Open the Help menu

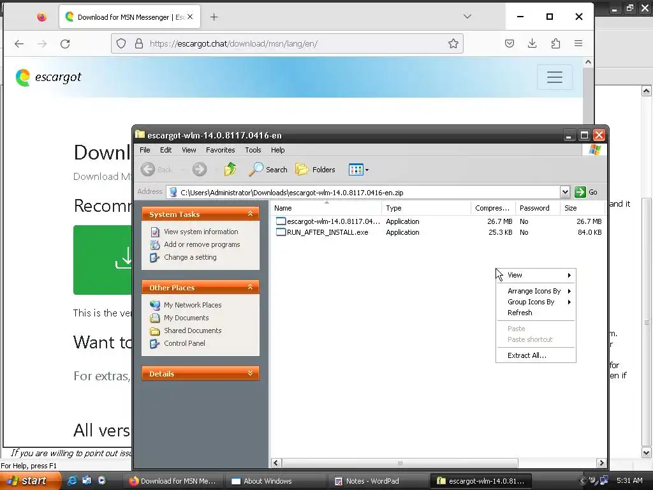click(x=278, y=150)
